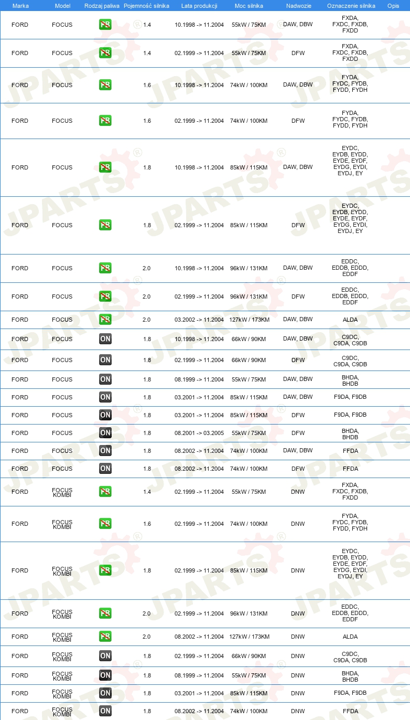410x720 pixels.
Task: Click '55kW / 75KM' in the 08.2001 -> 03.2005 row
Action: [x=249, y=433]
